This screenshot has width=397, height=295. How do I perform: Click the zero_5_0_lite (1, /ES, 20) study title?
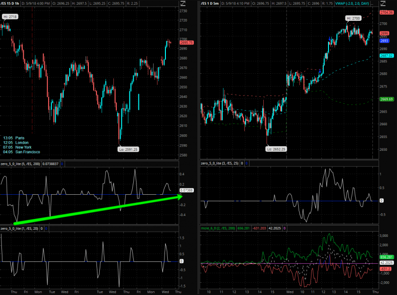tap(21, 229)
